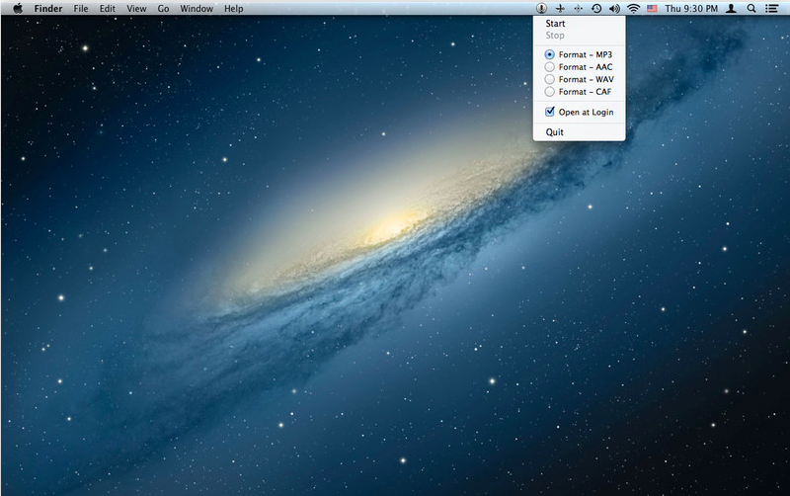790x496 pixels.
Task: Open the volume speaker menu
Action: (614, 8)
